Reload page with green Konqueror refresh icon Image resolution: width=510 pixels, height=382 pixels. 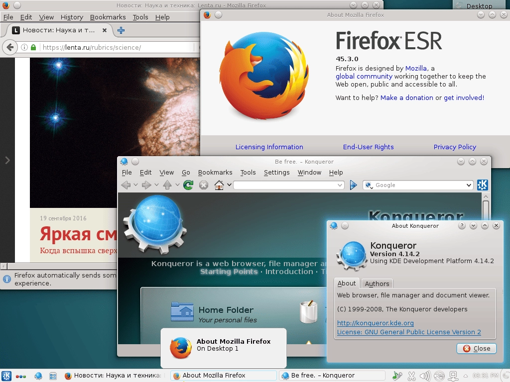(x=188, y=185)
